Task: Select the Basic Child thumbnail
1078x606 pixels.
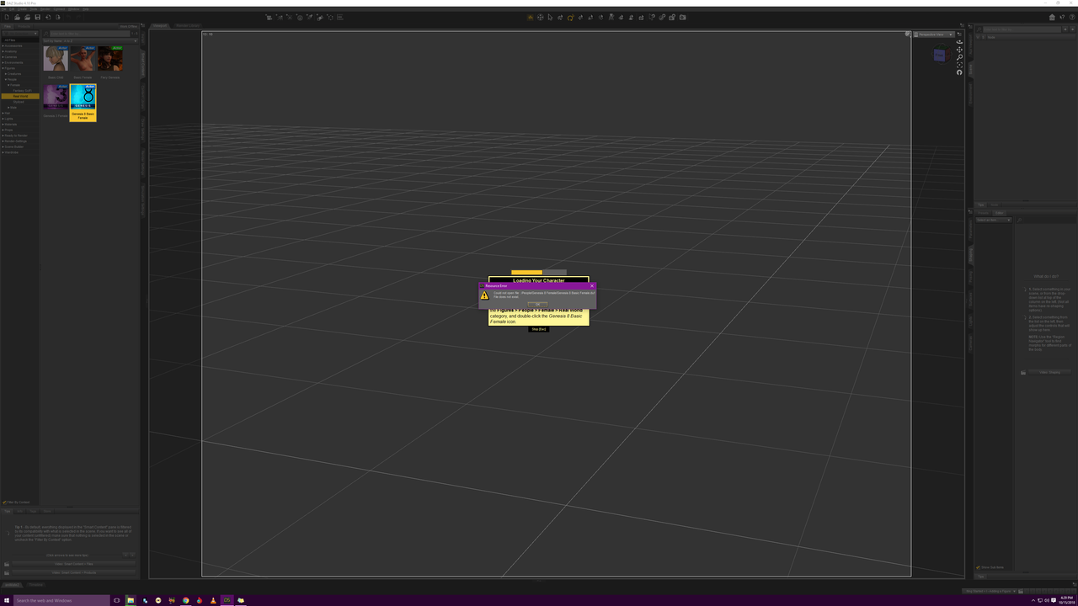Action: (56, 58)
